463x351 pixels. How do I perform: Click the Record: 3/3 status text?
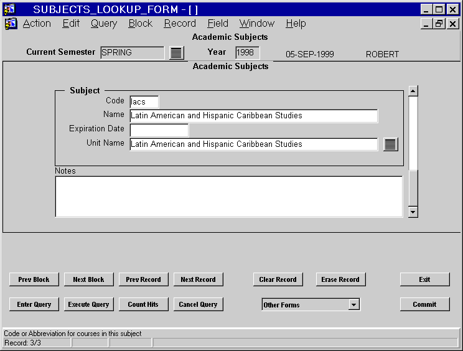click(23, 343)
